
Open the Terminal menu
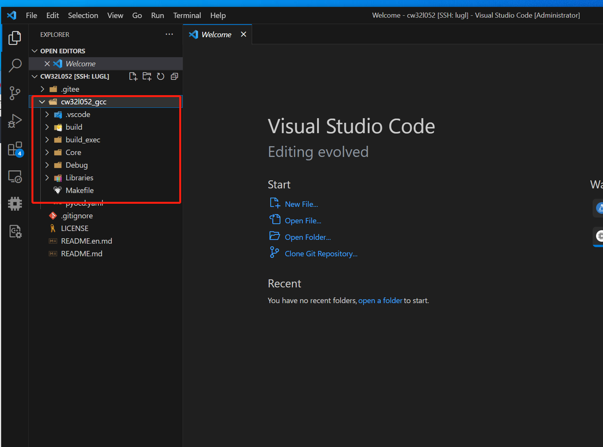pyautogui.click(x=187, y=15)
